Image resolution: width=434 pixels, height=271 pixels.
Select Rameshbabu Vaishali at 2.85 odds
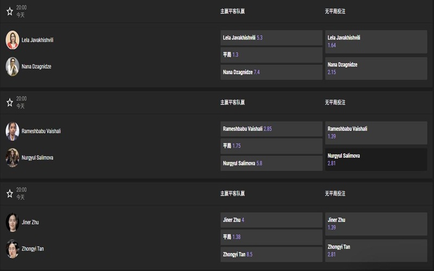click(x=271, y=129)
